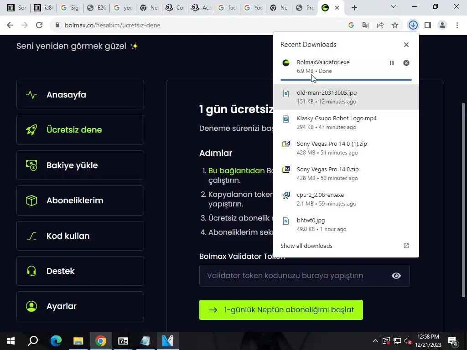Open Ayarlar settings sidebar item
Viewport: 467px width, 350px height.
tap(80, 306)
